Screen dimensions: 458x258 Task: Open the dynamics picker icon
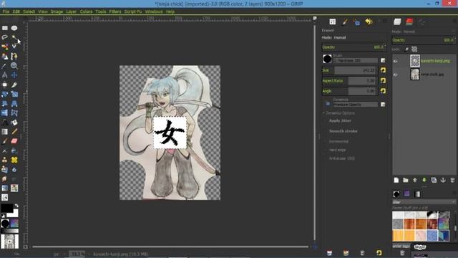coord(328,103)
